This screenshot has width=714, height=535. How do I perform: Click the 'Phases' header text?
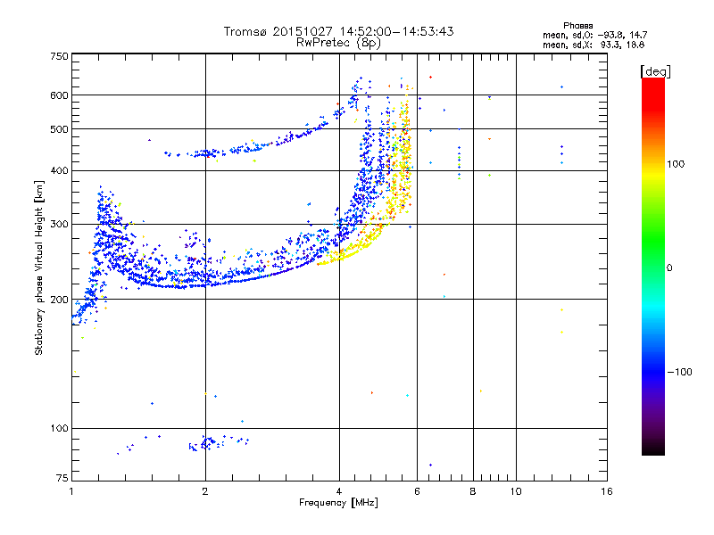pyautogui.click(x=577, y=26)
